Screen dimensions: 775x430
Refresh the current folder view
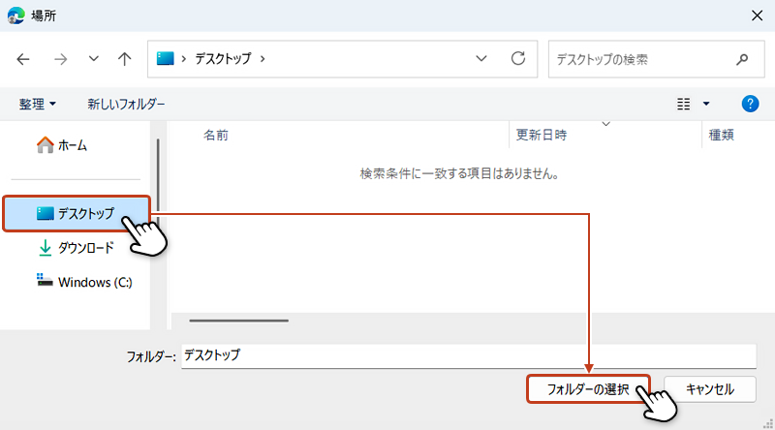[518, 59]
